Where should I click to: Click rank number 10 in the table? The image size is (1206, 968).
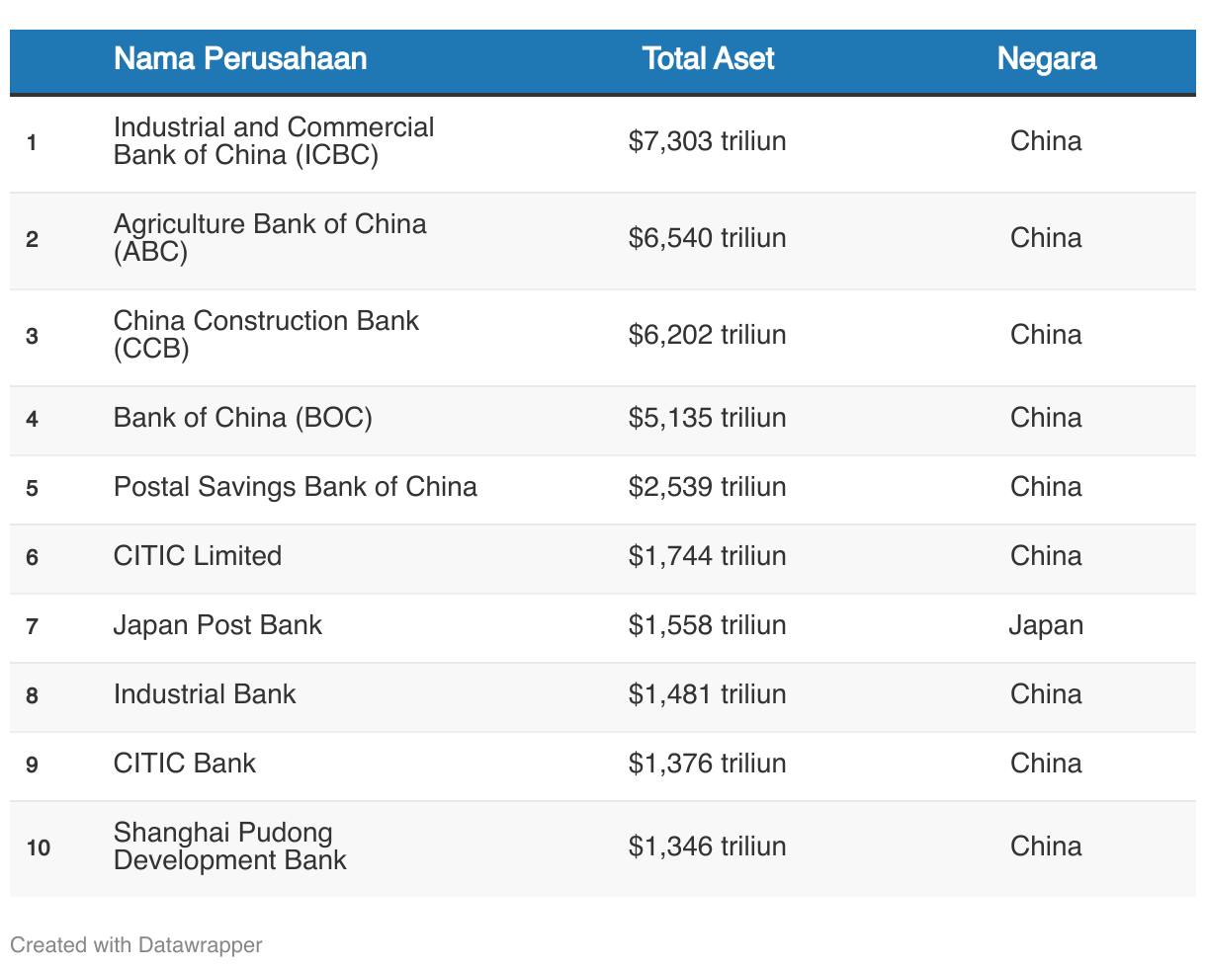(x=39, y=847)
